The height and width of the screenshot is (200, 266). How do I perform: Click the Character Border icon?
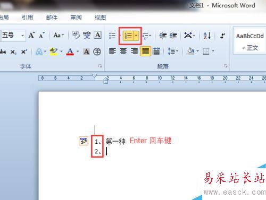(x=98, y=35)
